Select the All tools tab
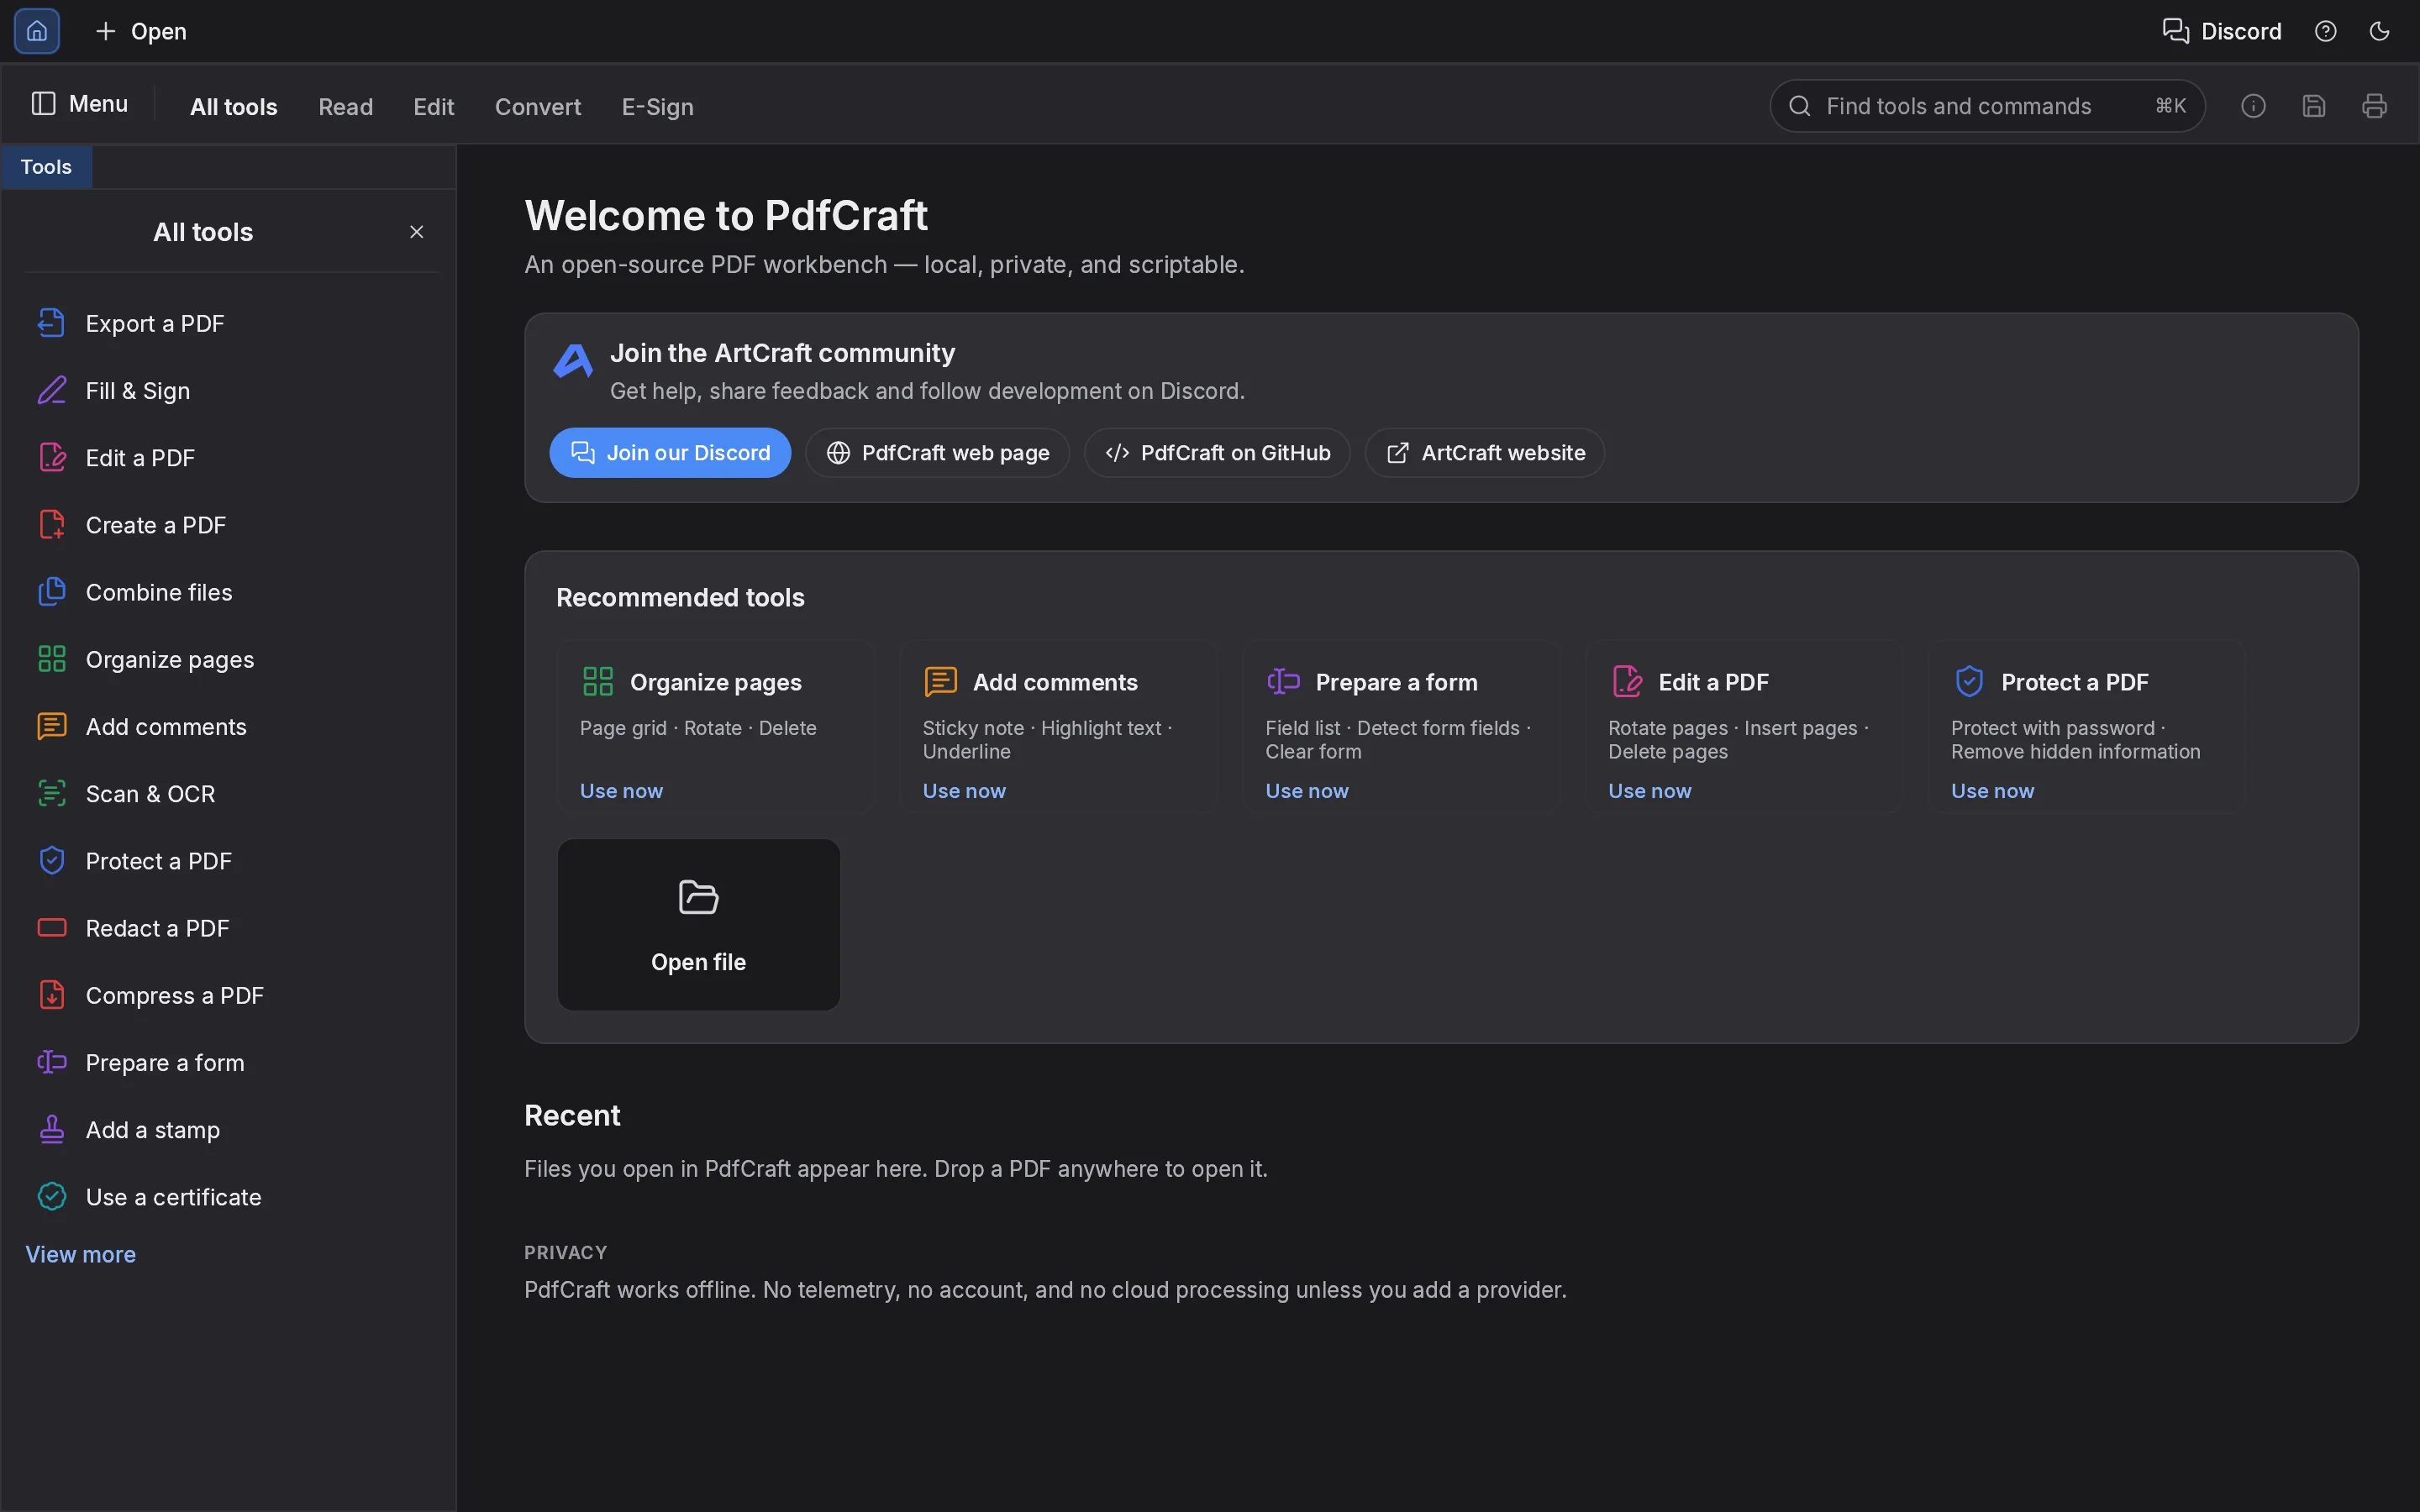 click(233, 107)
